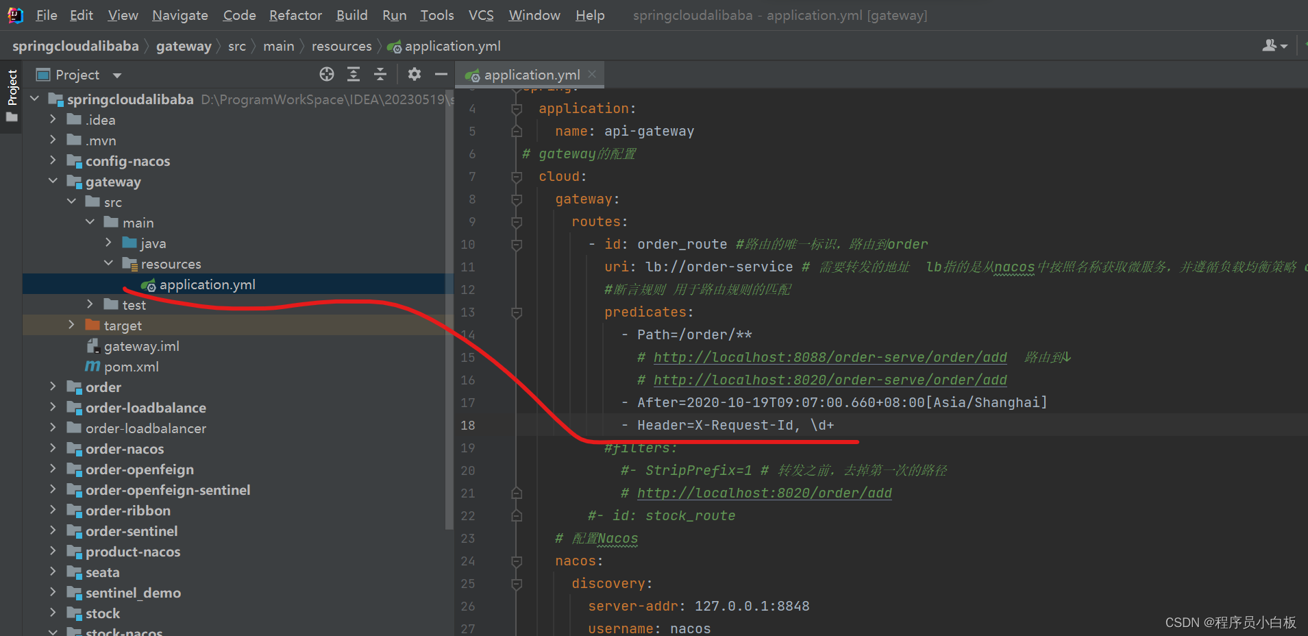Collapse the resources folder
Screen dimensions: 1308x636
tap(108, 264)
